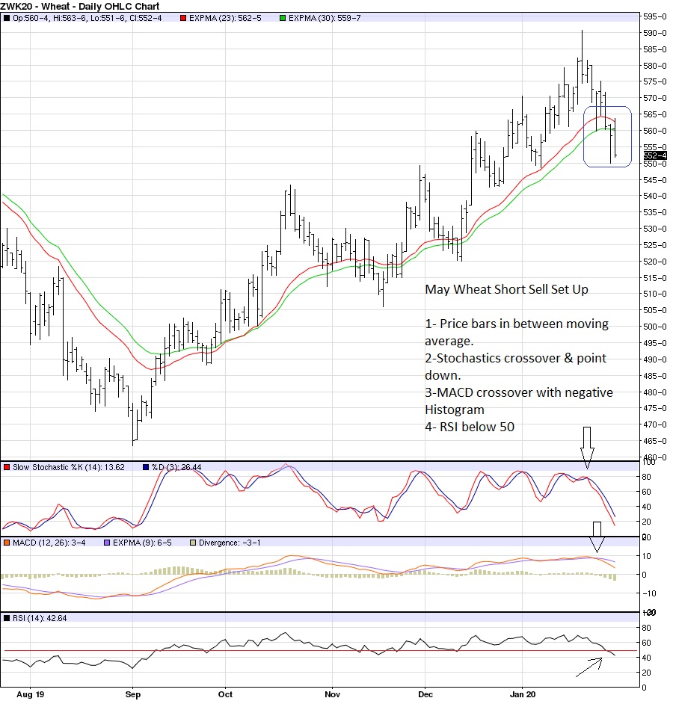
Task: Click the tan Divergence legend swatch
Action: point(193,543)
